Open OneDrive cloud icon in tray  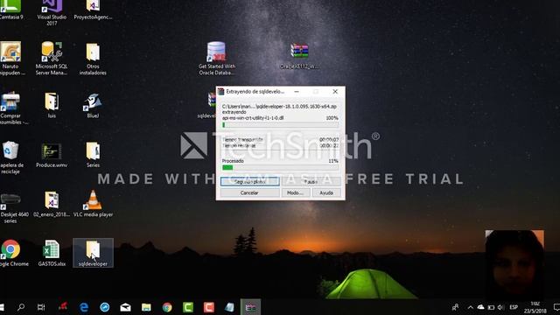[480, 307]
